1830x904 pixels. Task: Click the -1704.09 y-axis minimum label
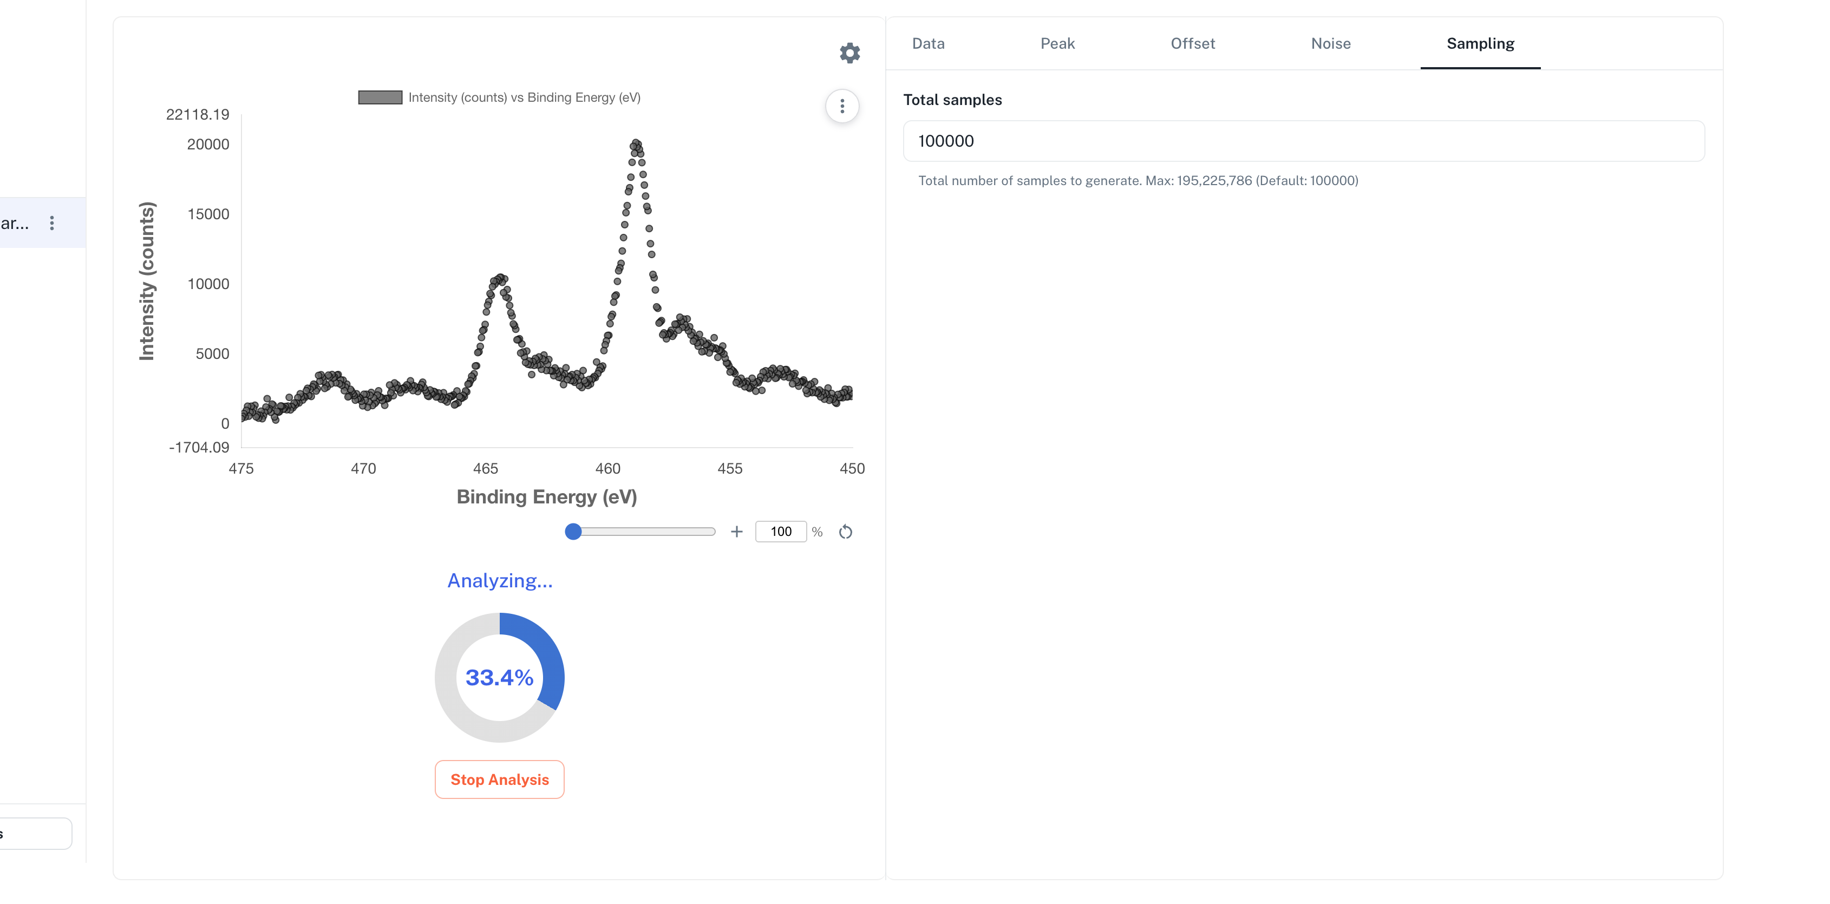pyautogui.click(x=199, y=447)
